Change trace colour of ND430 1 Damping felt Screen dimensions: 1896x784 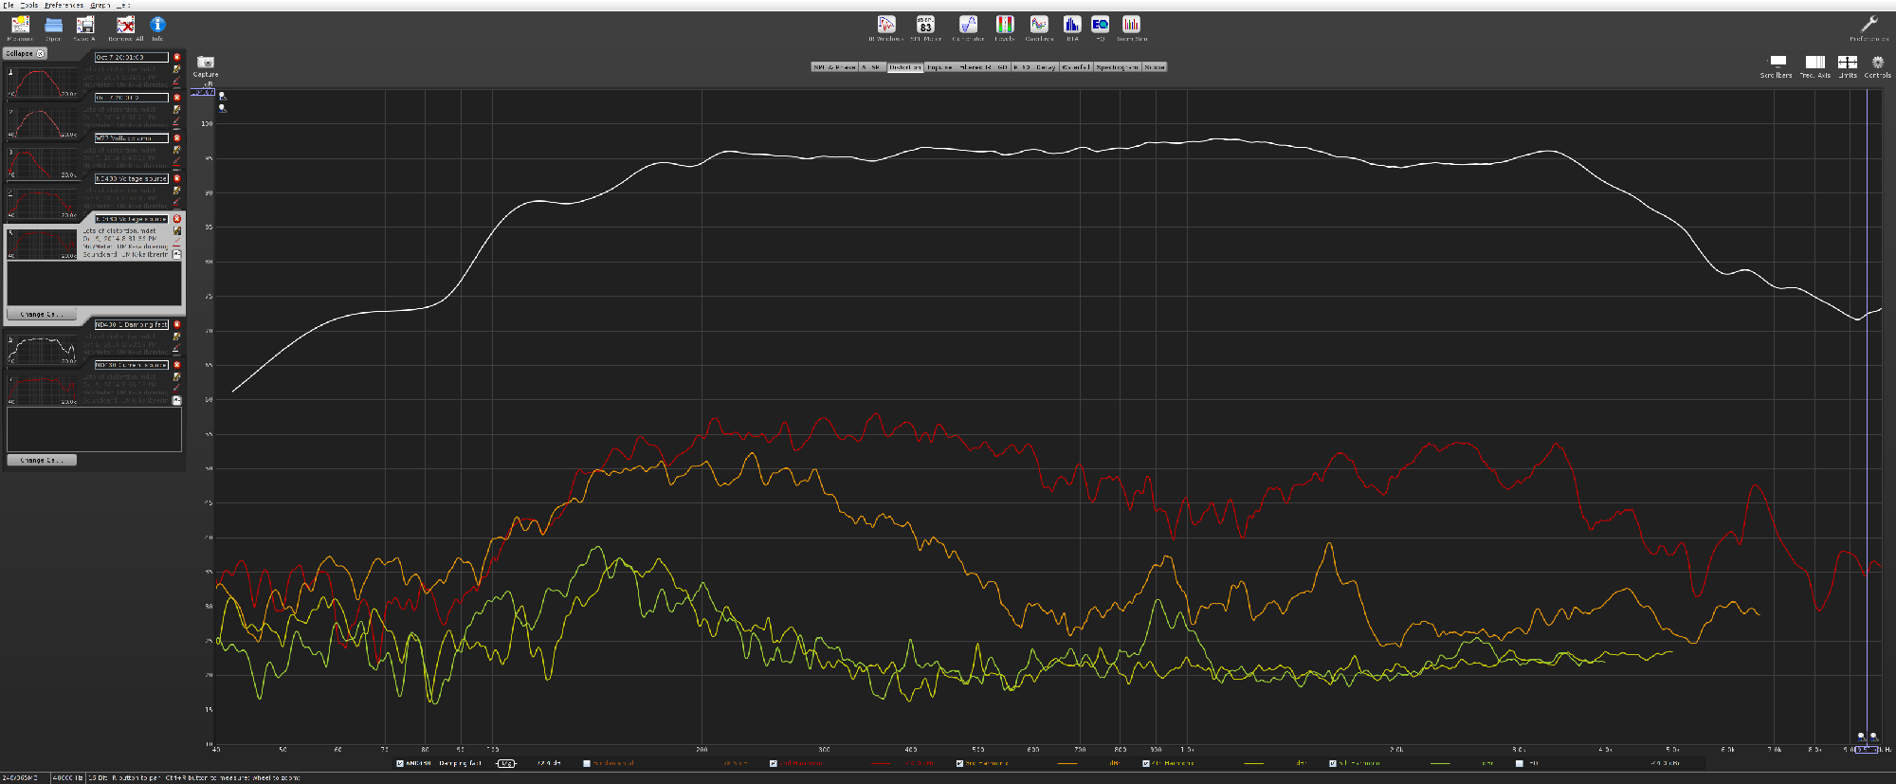(176, 349)
